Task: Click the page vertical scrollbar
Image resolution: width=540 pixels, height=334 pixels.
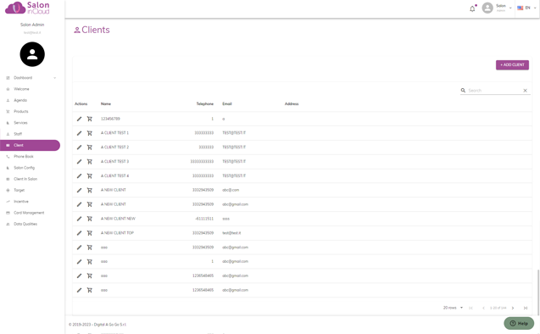Action: click(x=538, y=292)
